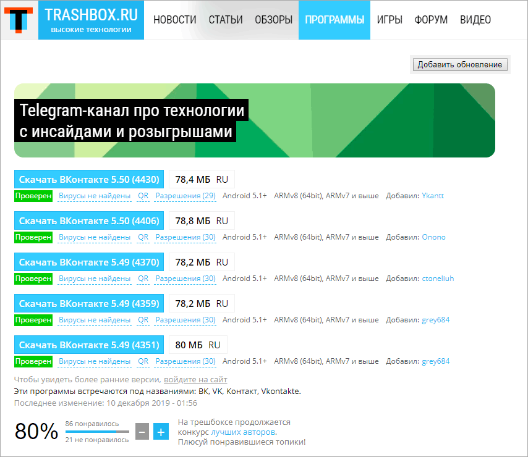Click the 78,4 МБ RU size box
The height and width of the screenshot is (457, 528).
click(202, 179)
